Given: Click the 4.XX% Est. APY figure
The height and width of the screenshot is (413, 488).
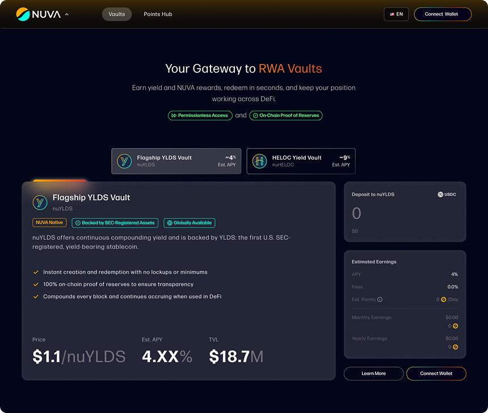Looking at the screenshot, I should coord(167,357).
